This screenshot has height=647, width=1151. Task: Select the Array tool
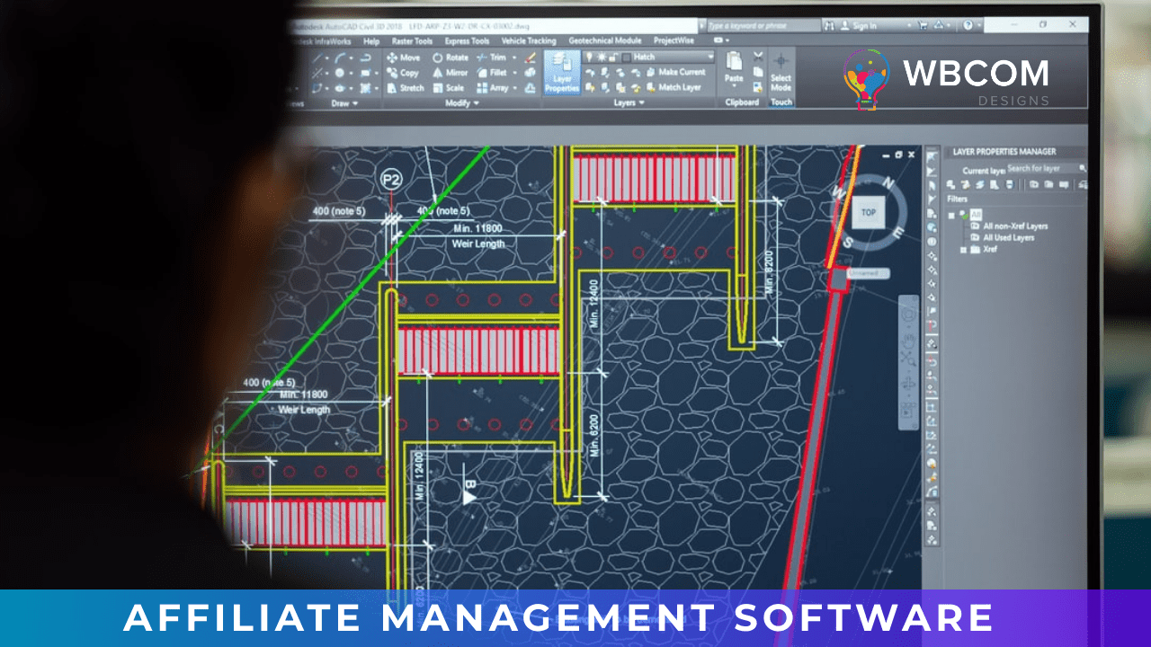(x=492, y=88)
